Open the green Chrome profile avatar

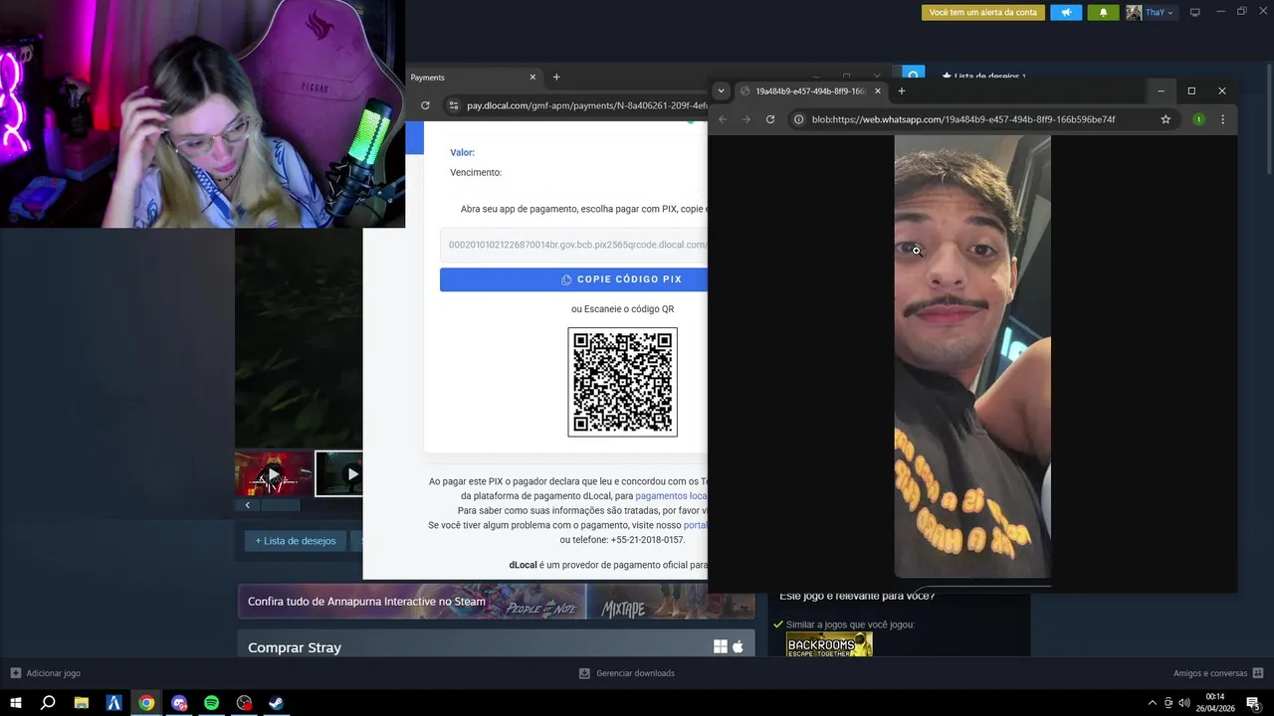(1198, 119)
